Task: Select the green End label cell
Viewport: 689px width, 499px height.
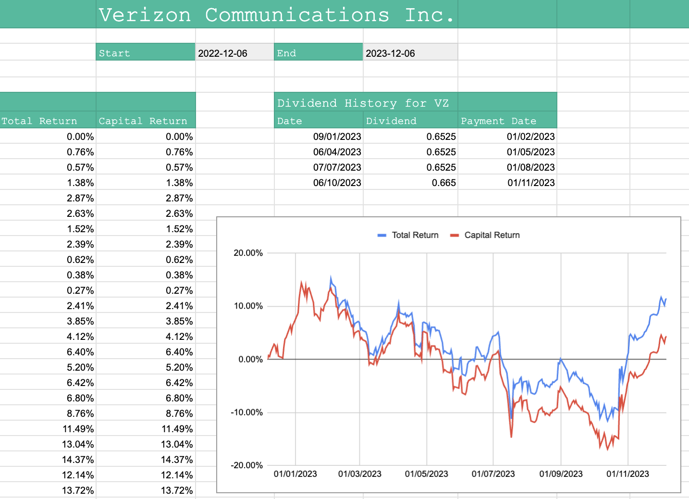Action: tap(318, 53)
